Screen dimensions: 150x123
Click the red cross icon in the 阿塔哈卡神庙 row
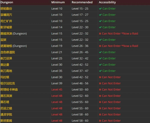coord(100,90)
